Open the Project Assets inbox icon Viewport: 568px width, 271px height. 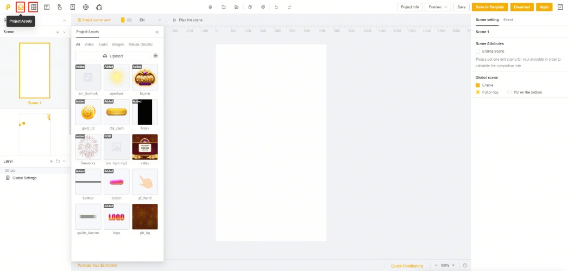[x=21, y=7]
